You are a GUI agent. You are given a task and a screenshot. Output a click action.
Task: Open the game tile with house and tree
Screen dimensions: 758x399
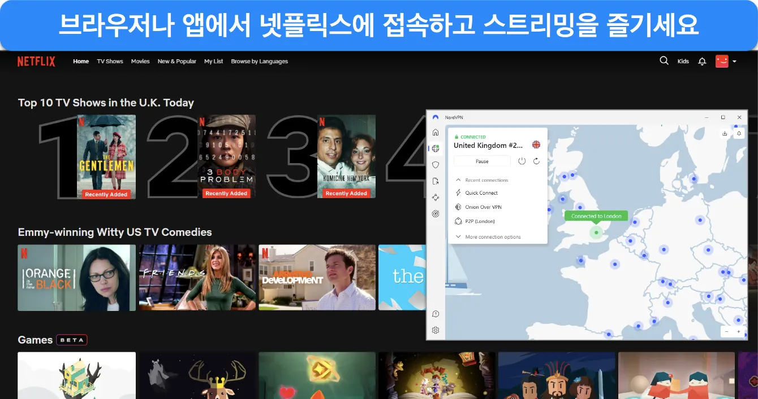(77, 375)
